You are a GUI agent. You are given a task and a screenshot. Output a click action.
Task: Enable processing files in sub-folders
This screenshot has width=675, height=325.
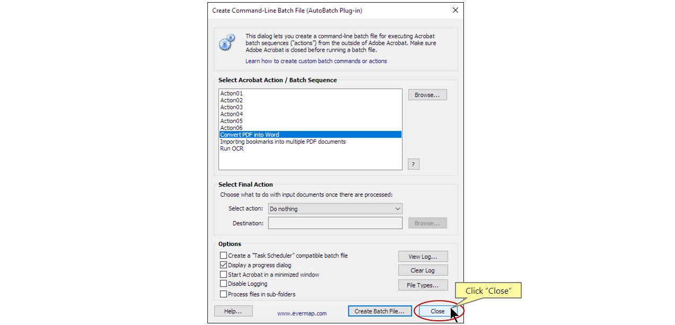(224, 294)
